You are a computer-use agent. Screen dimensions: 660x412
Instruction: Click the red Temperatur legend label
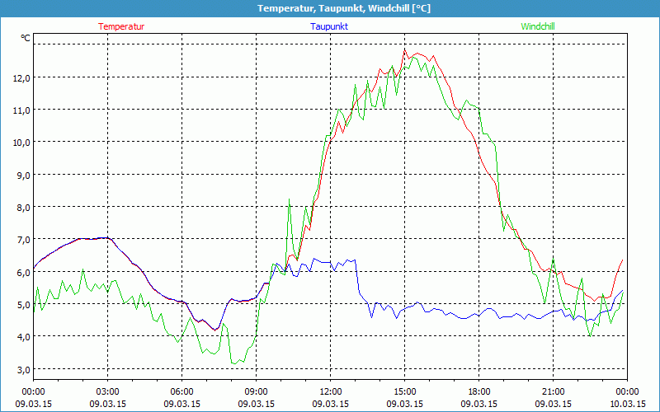coord(121,26)
